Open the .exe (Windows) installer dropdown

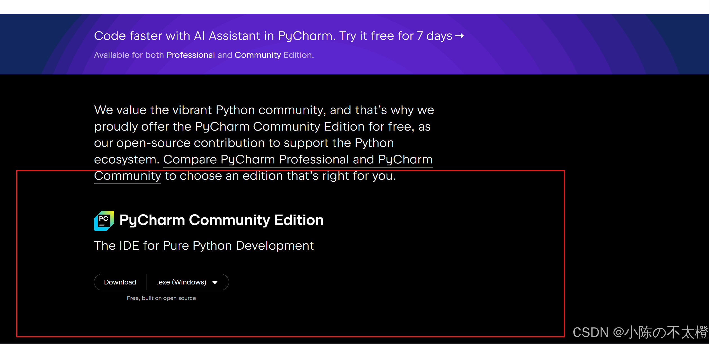click(x=188, y=282)
